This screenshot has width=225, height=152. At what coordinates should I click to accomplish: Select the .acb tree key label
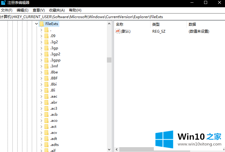[x=54, y=115]
